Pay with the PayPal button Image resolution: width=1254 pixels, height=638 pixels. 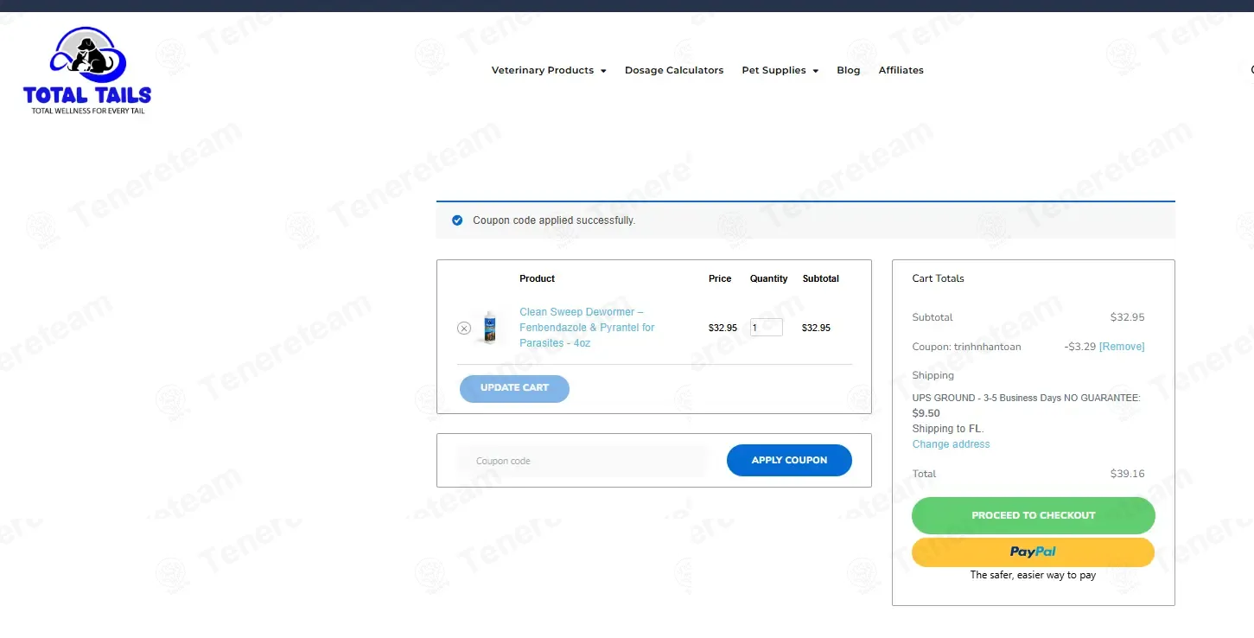[x=1034, y=552]
